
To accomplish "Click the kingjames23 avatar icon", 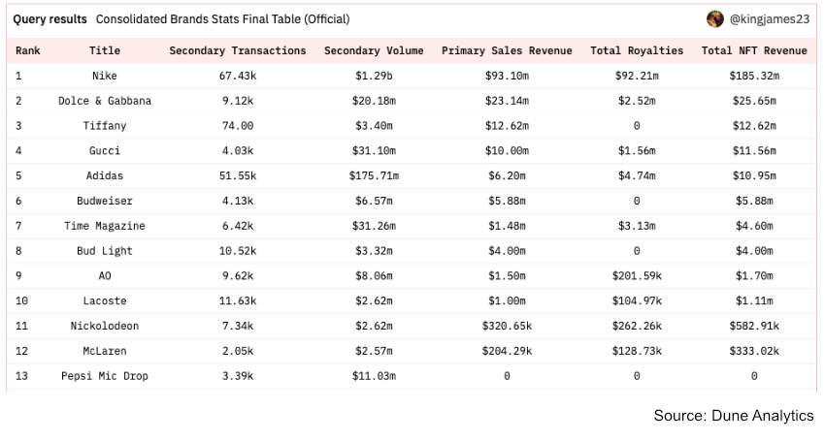I will coord(715,19).
